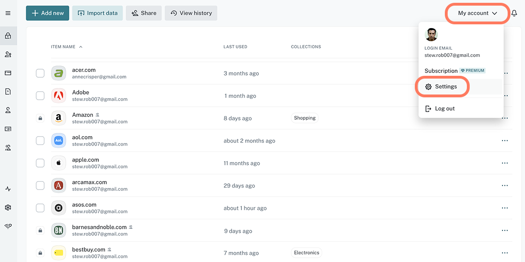
Task: Open the View history button
Action: (x=191, y=13)
